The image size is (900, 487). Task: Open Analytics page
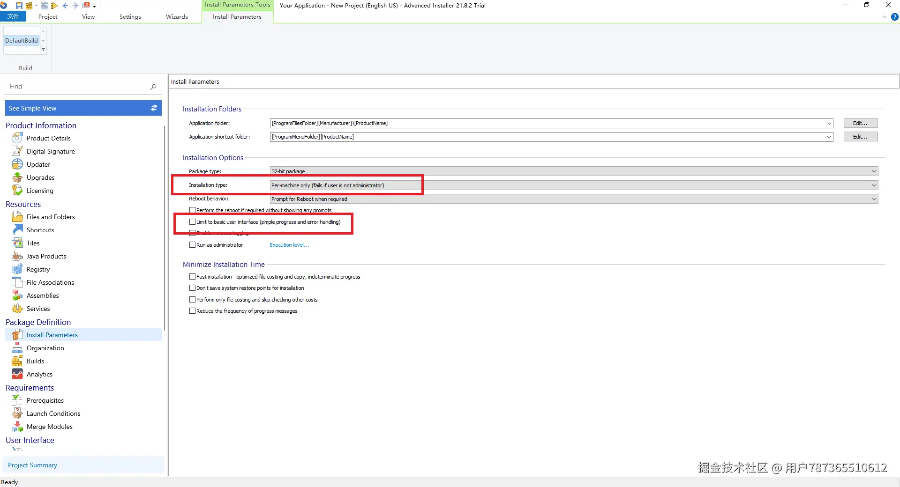39,374
